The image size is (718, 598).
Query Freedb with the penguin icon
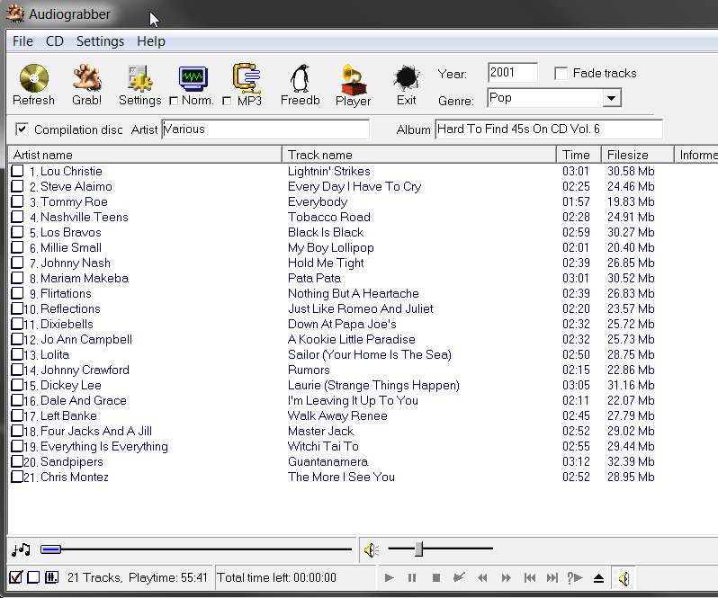point(300,79)
